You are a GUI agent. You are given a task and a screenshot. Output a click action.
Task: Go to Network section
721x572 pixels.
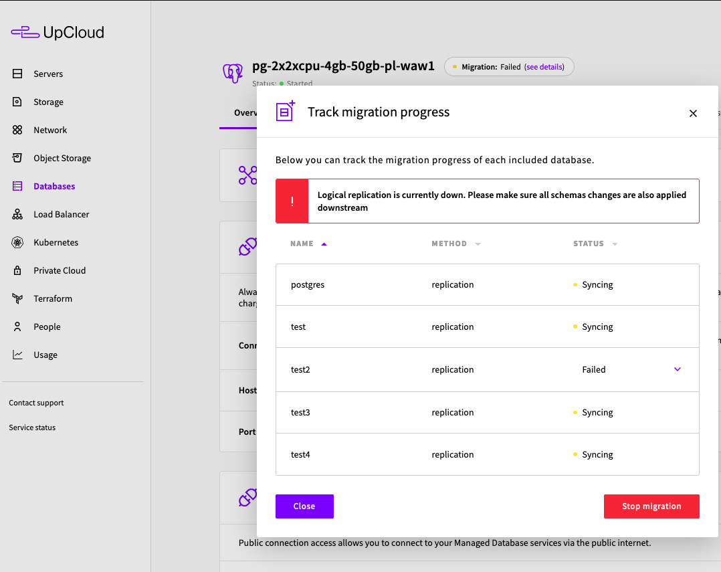50,130
